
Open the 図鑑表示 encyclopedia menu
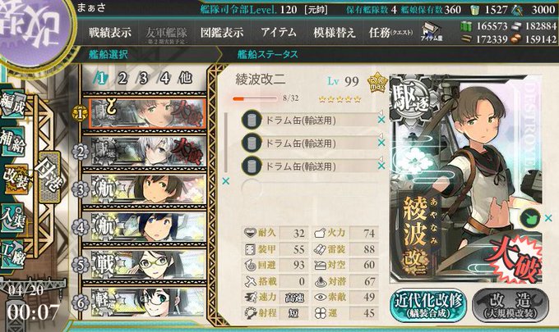(222, 33)
